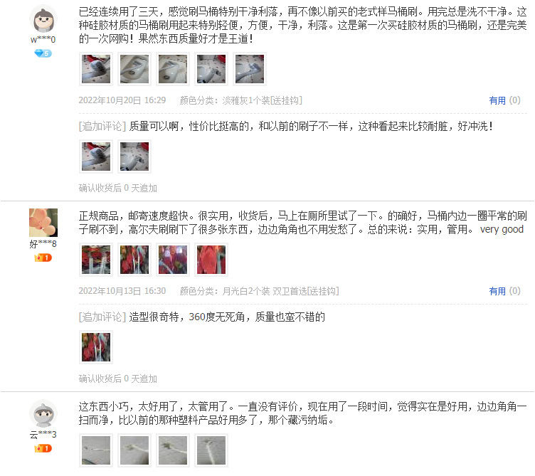Open fourth photo in 云***3's review
Viewport: 535px width, 476px height.
[x=211, y=450]
